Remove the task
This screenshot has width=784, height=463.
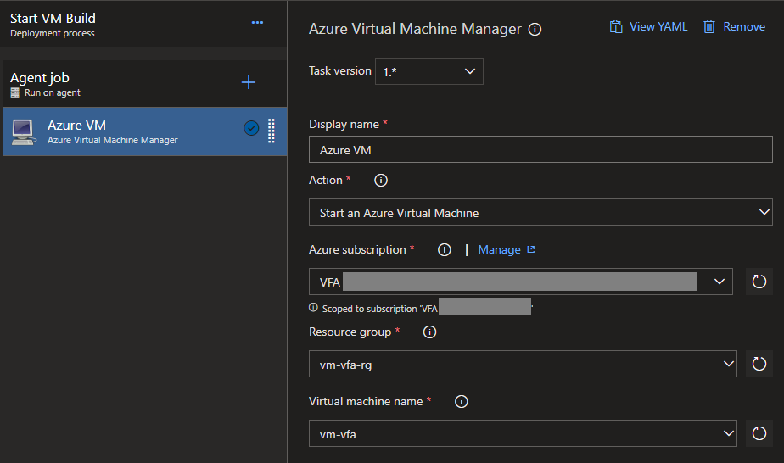[x=734, y=26]
